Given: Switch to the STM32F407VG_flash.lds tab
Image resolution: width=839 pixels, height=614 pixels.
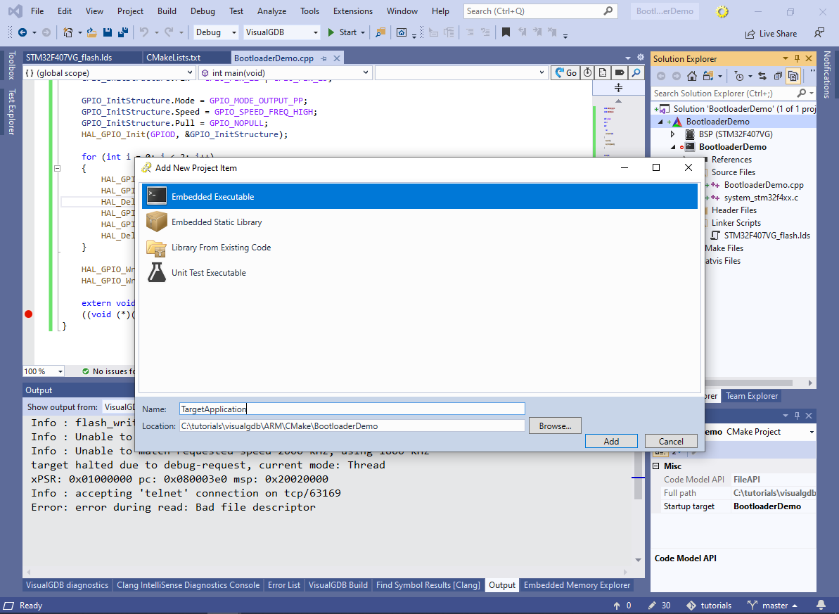Looking at the screenshot, I should (69, 58).
